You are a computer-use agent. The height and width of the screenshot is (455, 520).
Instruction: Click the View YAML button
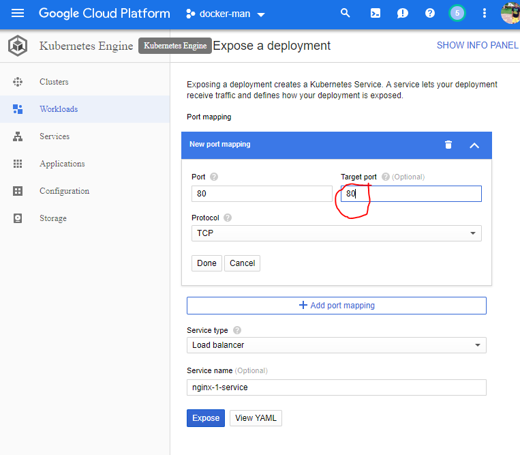[x=256, y=418]
